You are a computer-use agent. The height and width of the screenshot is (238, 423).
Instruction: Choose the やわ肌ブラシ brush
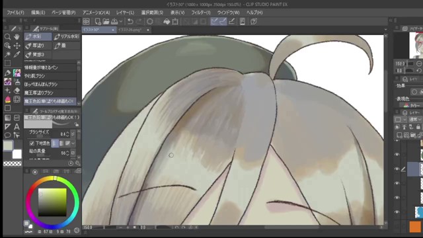pyautogui.click(x=50, y=76)
